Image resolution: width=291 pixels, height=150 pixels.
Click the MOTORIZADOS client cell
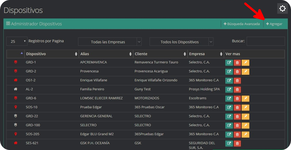click(x=147, y=98)
